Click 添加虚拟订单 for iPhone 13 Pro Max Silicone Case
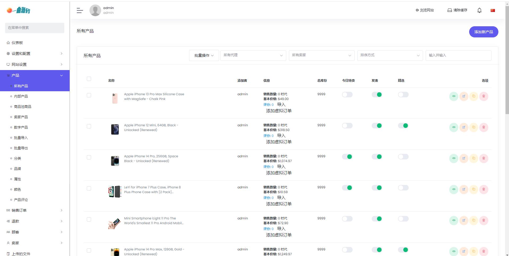The image size is (509, 256). click(279, 111)
